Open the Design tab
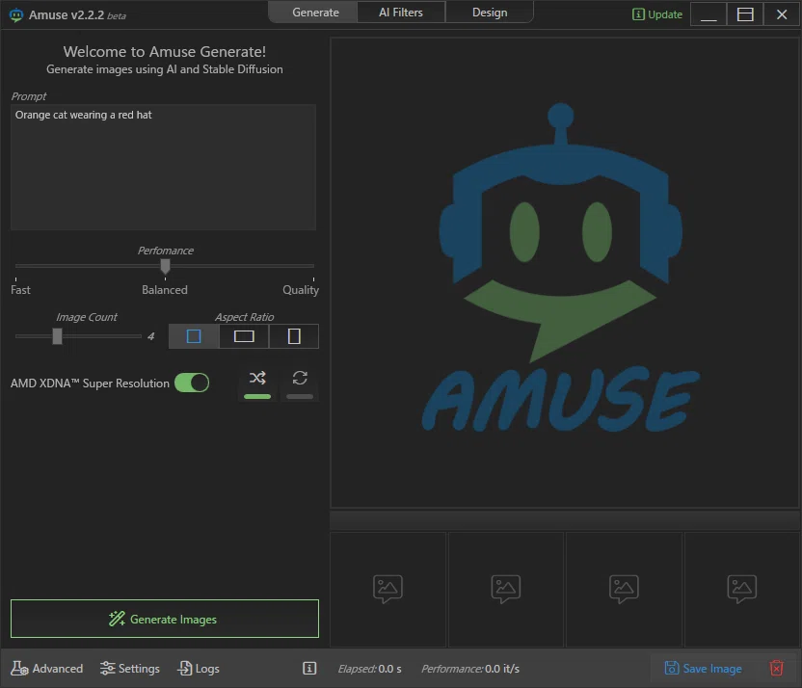802x688 pixels. (x=490, y=13)
